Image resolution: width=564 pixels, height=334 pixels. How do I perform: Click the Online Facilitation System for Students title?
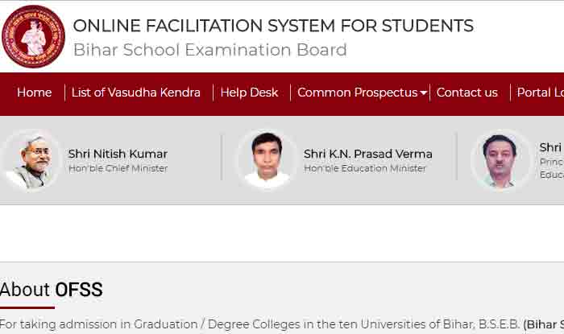(273, 26)
